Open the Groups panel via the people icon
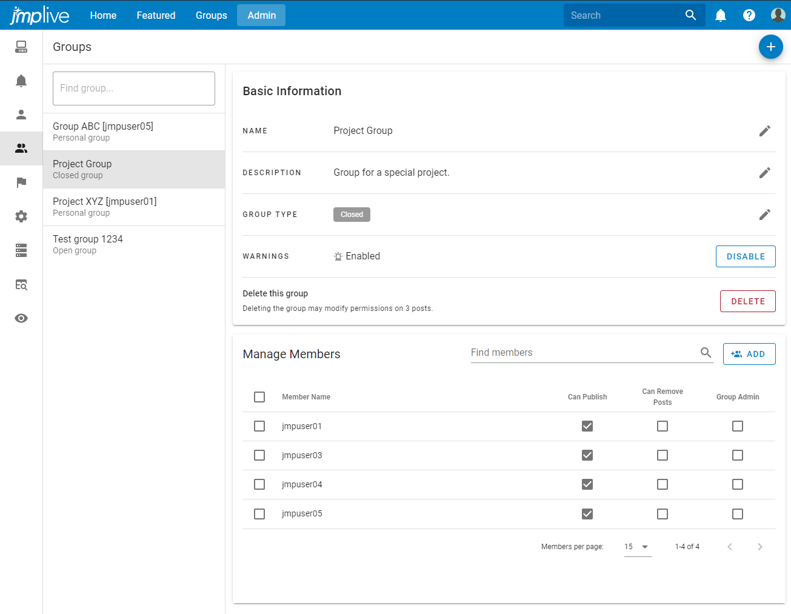791x614 pixels. point(21,148)
